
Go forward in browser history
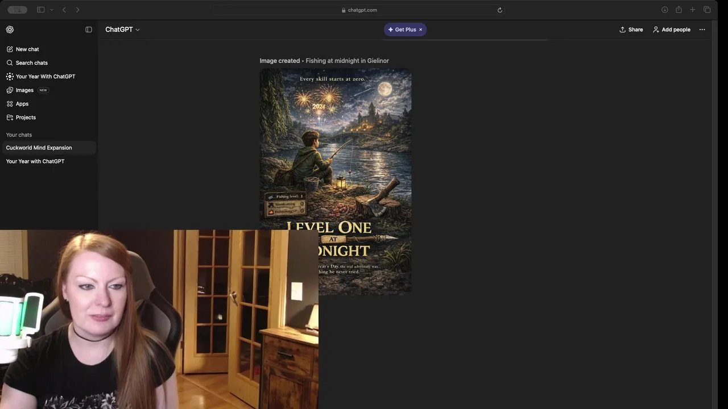pyautogui.click(x=78, y=10)
